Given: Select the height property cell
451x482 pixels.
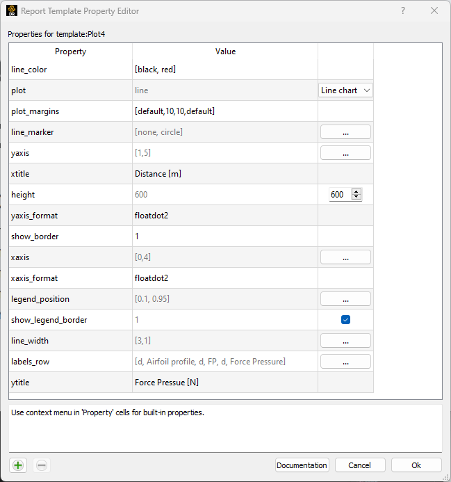Looking at the screenshot, I should (71, 195).
